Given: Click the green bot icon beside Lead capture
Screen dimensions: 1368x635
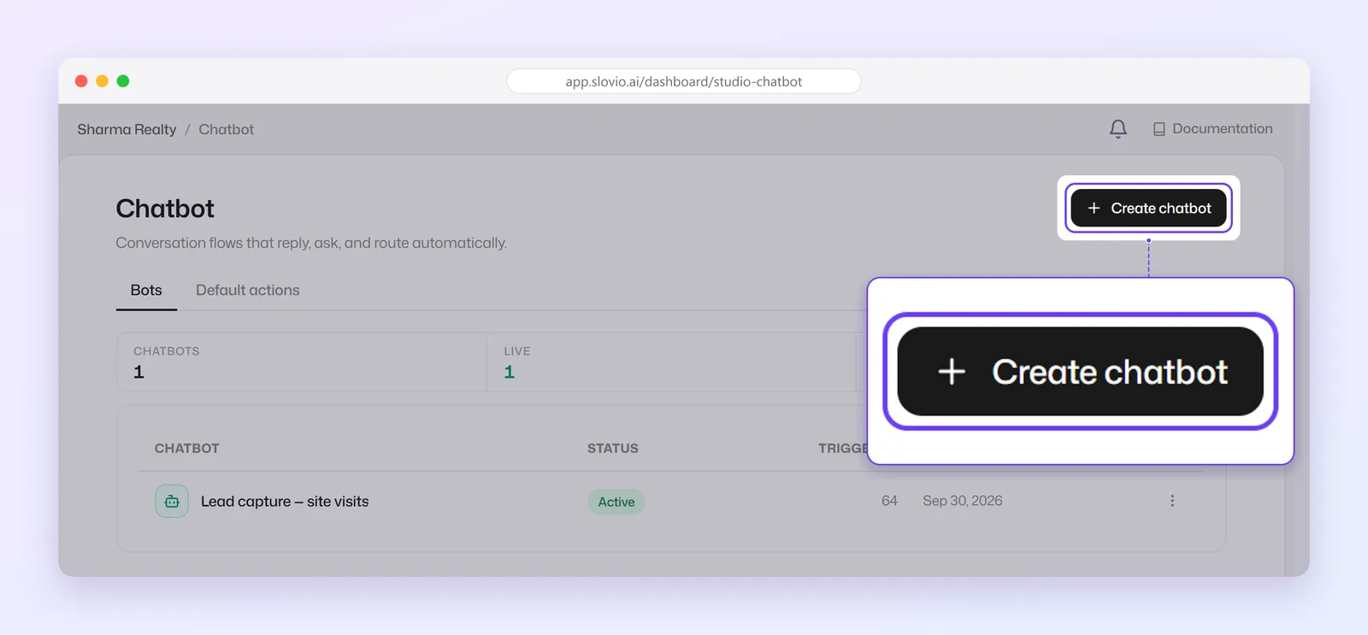Looking at the screenshot, I should click(172, 502).
